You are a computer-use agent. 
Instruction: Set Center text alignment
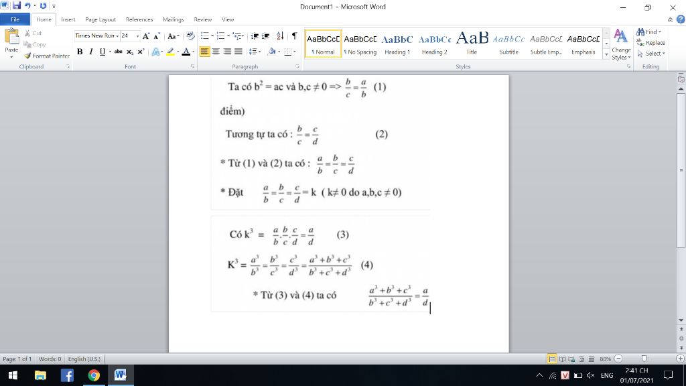(x=216, y=52)
